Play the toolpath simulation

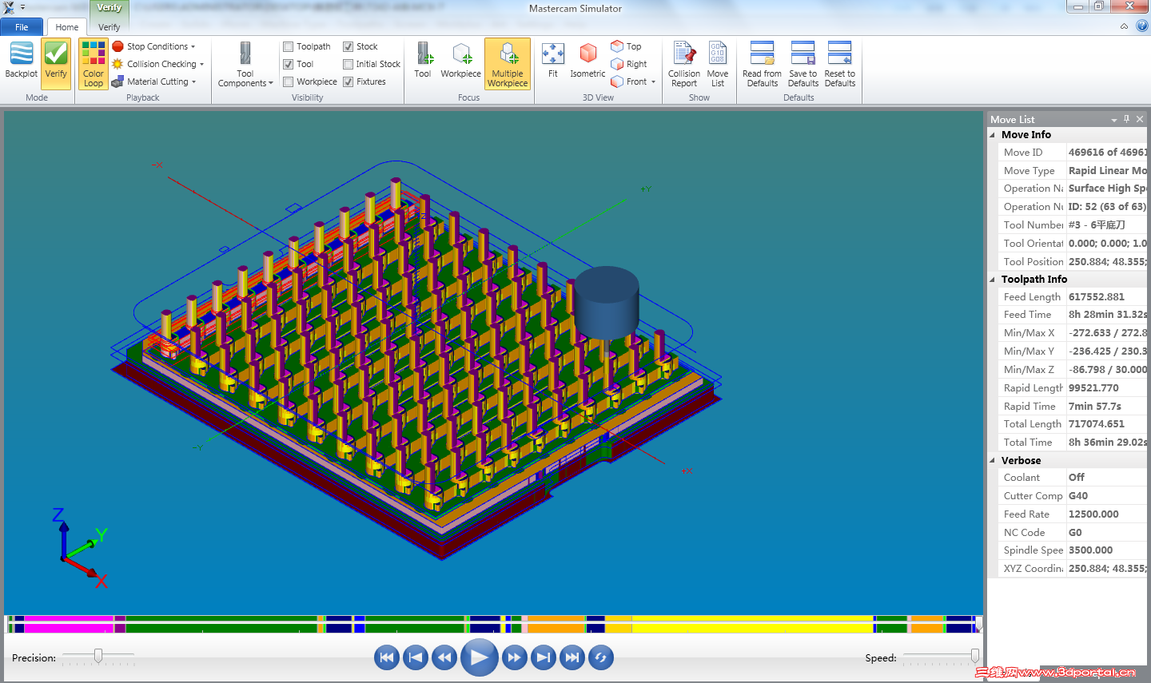click(x=480, y=657)
